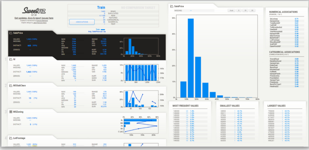Click the 'Avg. SalePrice' legend entry
The width and height of the screenshot is (309, 150).
click(x=97, y=32)
